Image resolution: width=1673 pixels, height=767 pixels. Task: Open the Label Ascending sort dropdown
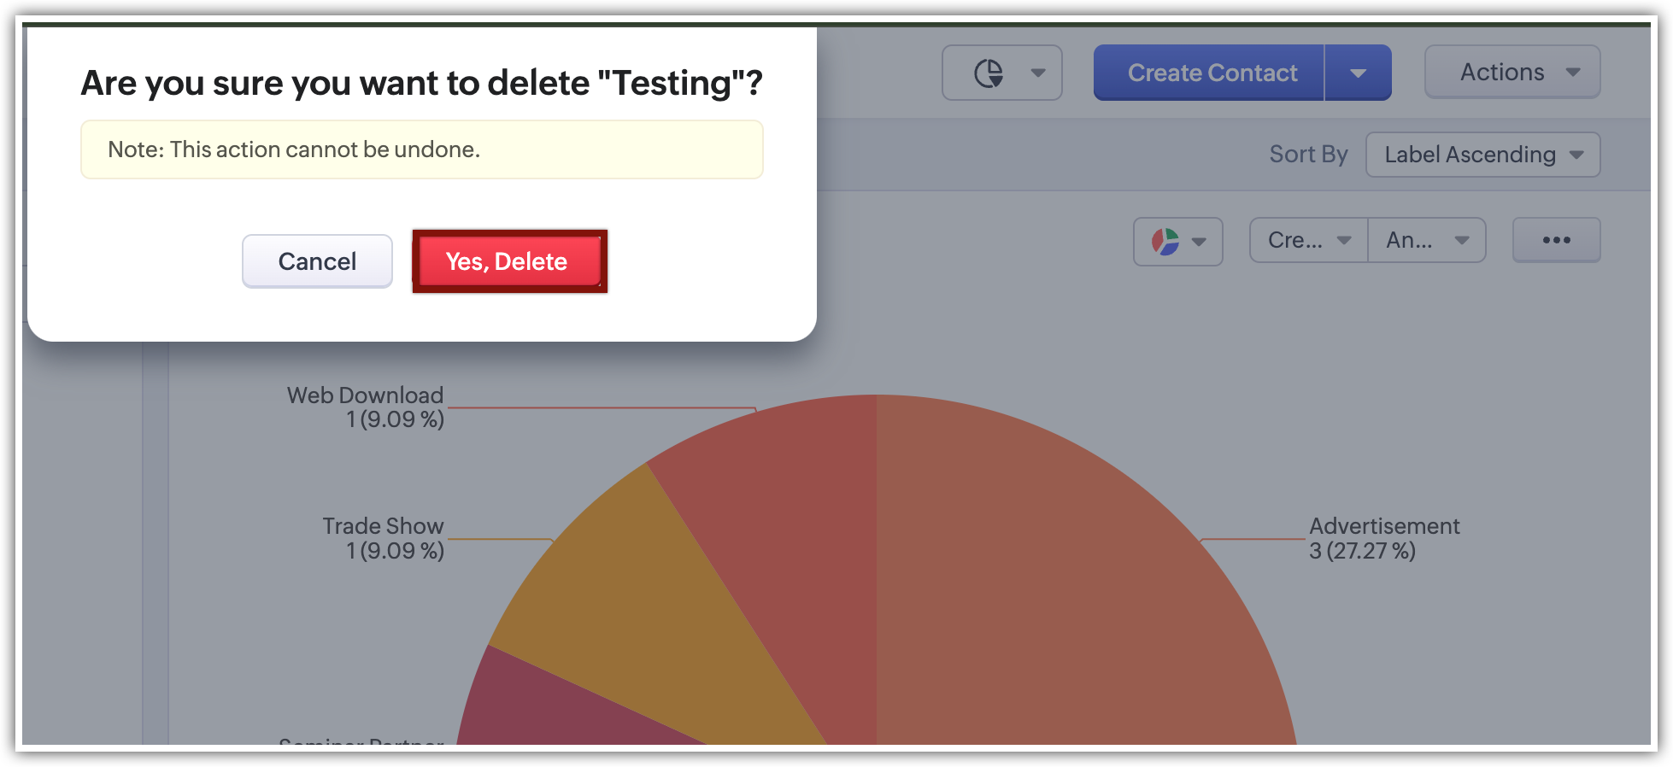click(1482, 155)
